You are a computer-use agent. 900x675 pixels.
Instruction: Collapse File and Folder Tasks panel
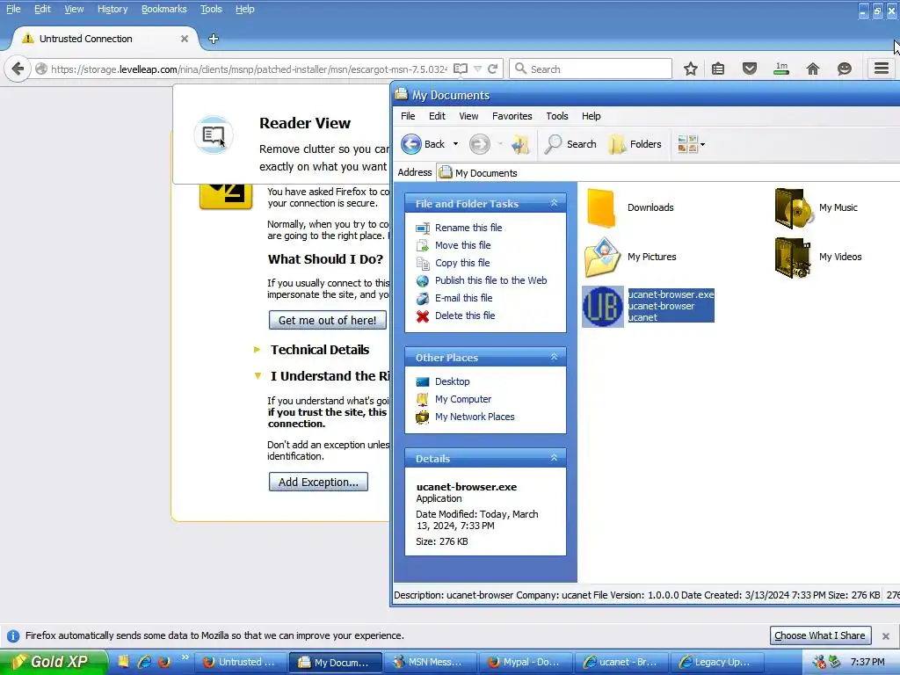coord(554,203)
